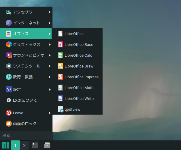
Task: Expand the サウンドとビデオ submenu arrow
Action: 50,55
